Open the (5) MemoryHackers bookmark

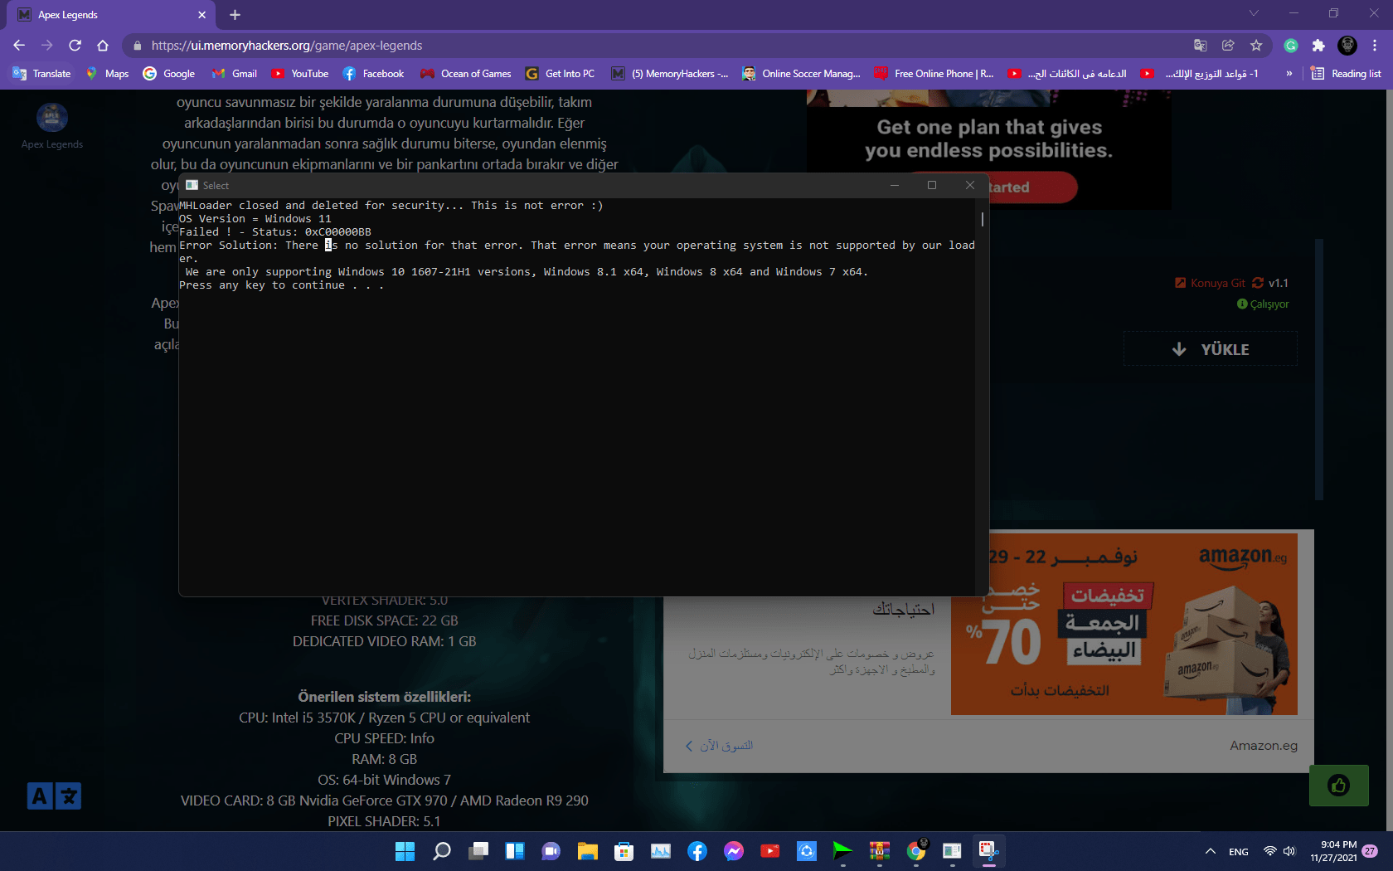[x=670, y=74]
